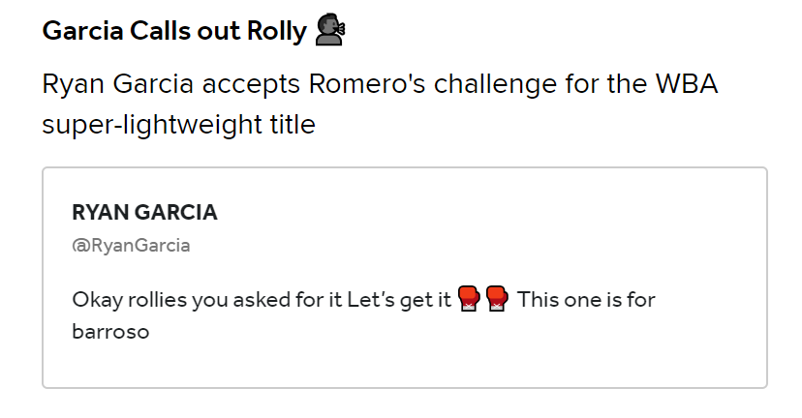
Task: Open the embedded Ryan Garcia tweet card
Action: click(405, 278)
